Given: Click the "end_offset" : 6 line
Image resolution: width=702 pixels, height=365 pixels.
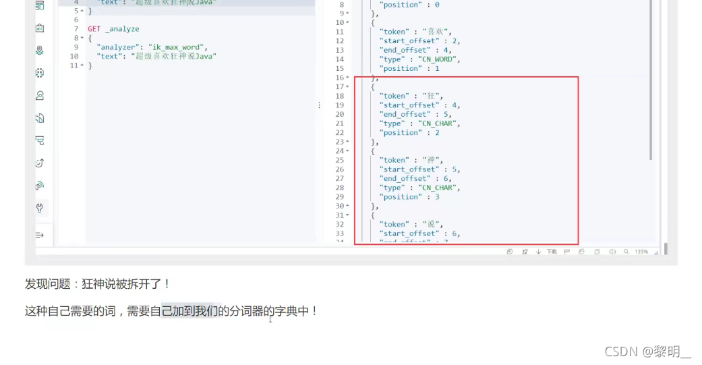Looking at the screenshot, I should click(415, 178).
